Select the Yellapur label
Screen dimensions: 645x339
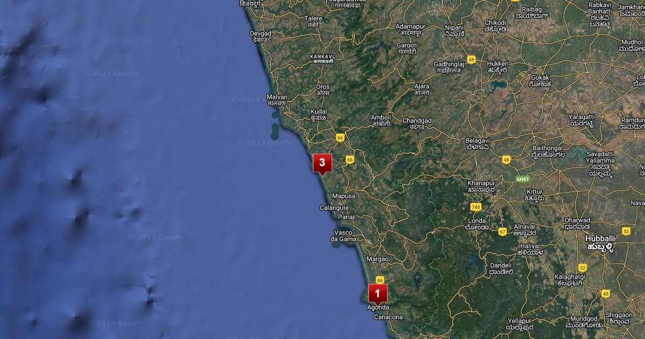[x=520, y=324]
